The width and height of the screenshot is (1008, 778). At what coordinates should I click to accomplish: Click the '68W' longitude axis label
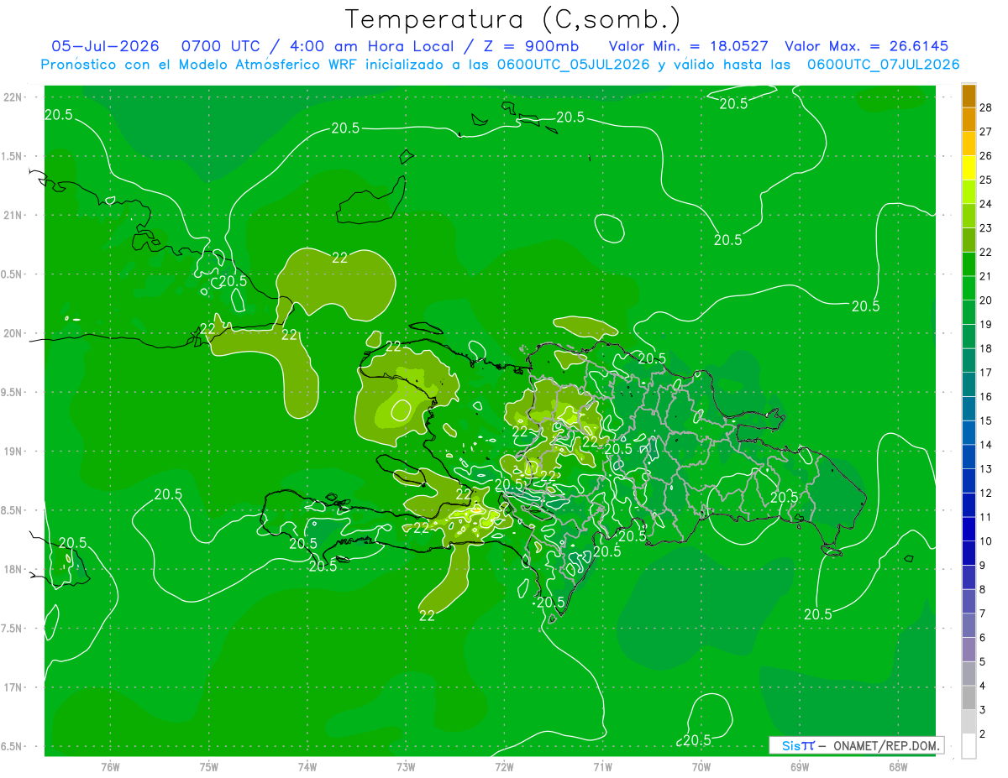pos(898,766)
